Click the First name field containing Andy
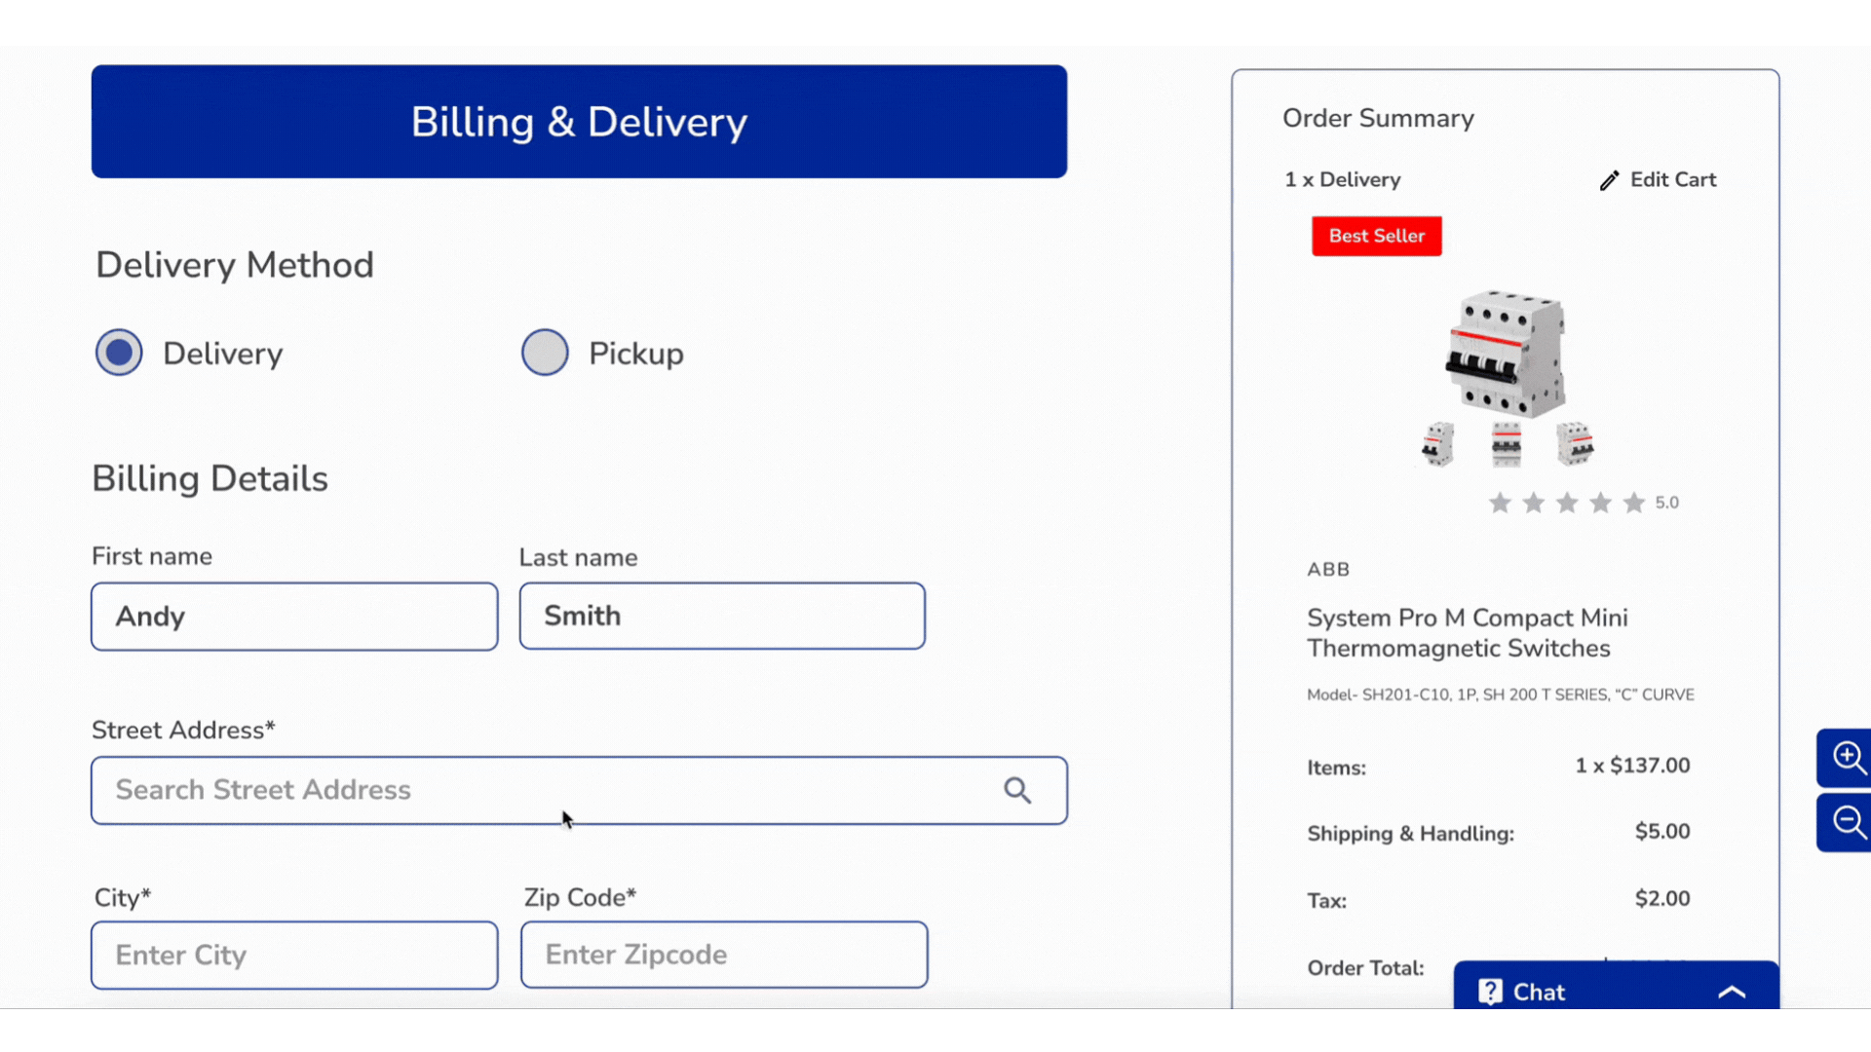This screenshot has width=1871, height=1052. pos(294,617)
